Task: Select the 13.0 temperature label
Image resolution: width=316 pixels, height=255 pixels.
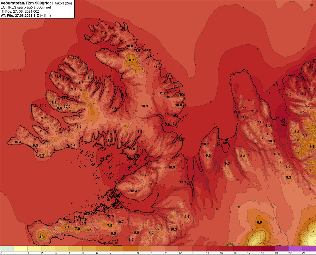Action: (x=104, y=49)
